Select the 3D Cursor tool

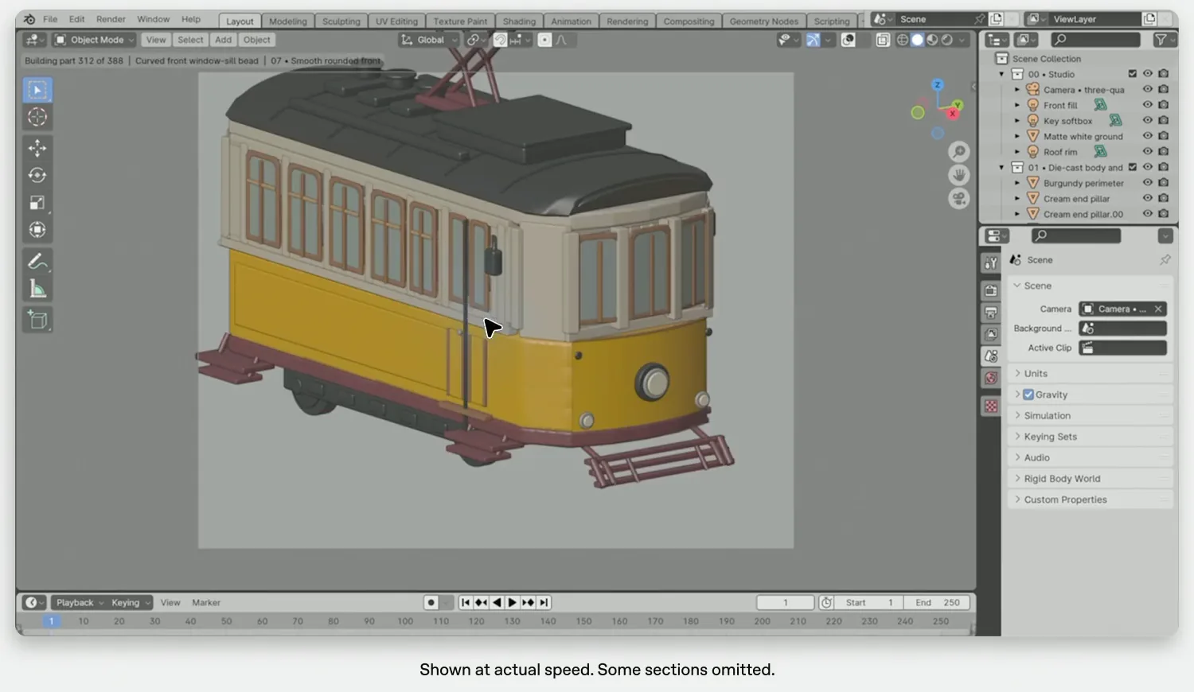(37, 117)
